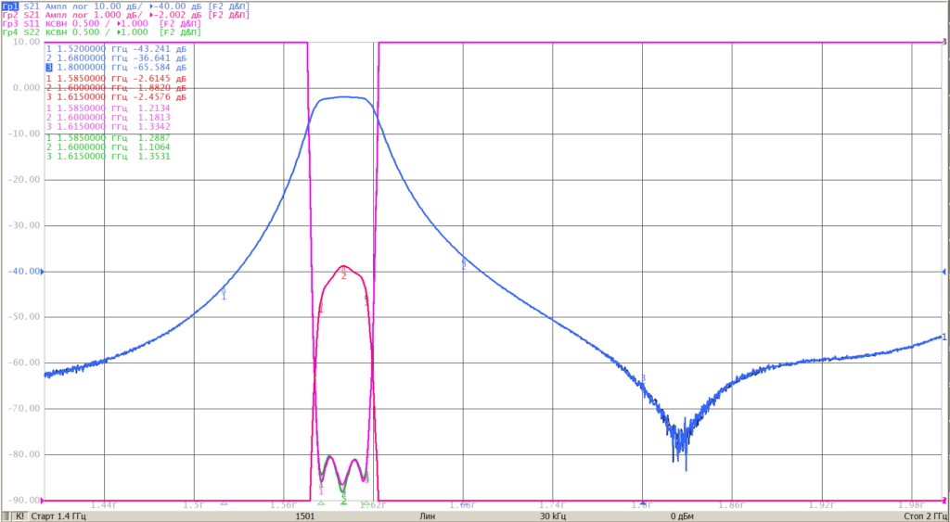Open the Гр4 S22 measurement parameter
Viewport: 950px width, 522px height.
31,32
